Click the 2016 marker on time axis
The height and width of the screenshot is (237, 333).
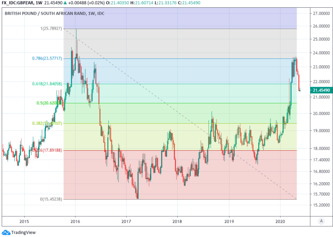pos(75,221)
